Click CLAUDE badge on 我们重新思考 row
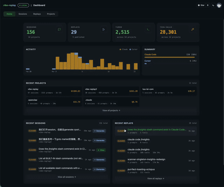Viewport: 224px width, 187px height. (32, 141)
